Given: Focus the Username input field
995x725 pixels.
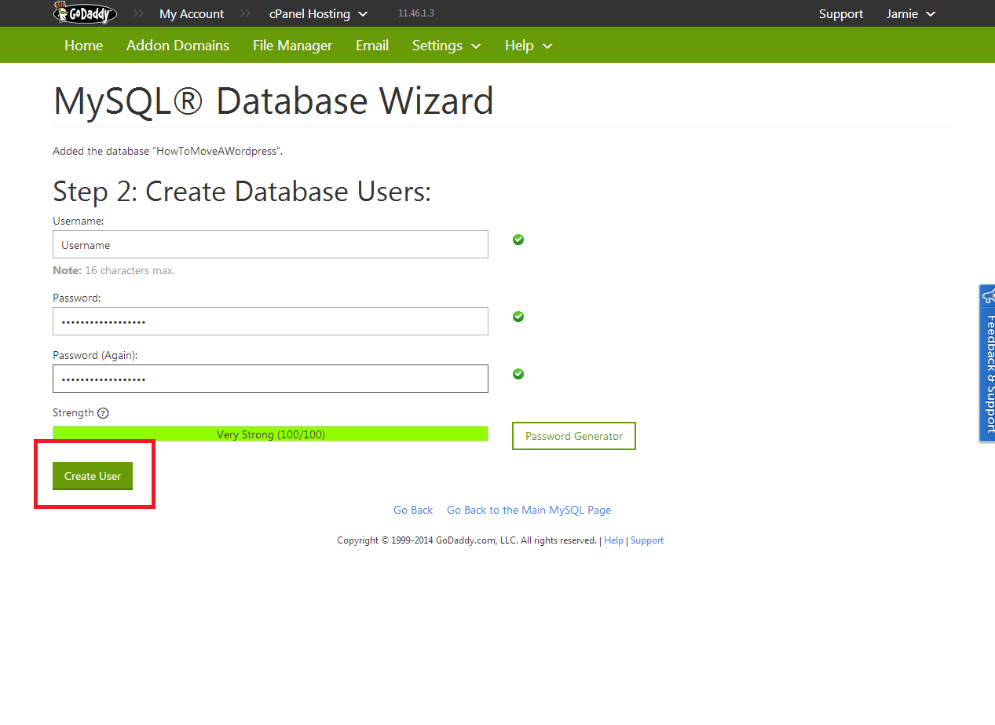Looking at the screenshot, I should pos(270,244).
